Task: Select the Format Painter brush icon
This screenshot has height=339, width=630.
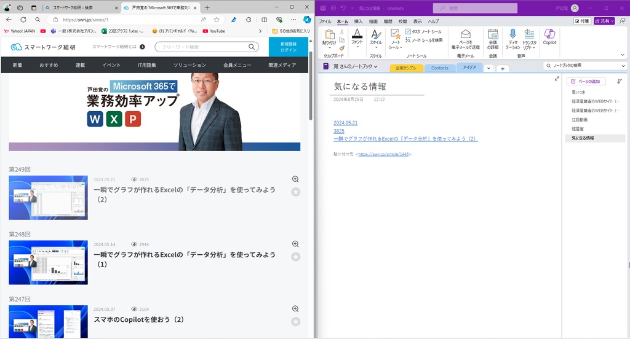Action: (341, 48)
